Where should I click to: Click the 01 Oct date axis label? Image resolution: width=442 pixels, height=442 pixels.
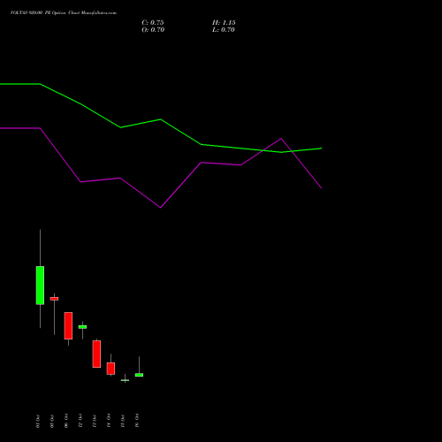(38, 421)
